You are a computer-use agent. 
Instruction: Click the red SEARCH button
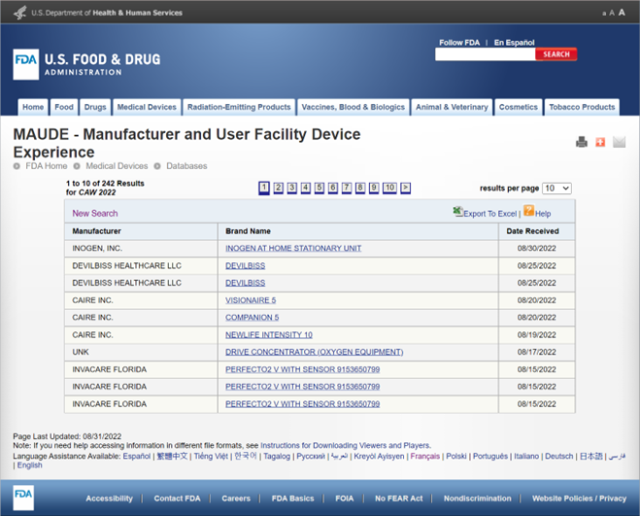(x=556, y=54)
